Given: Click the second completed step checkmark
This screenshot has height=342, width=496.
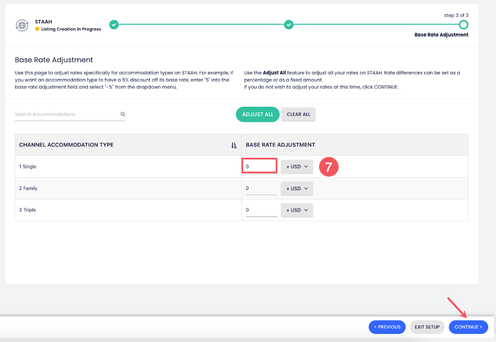Looking at the screenshot, I should pyautogui.click(x=289, y=24).
